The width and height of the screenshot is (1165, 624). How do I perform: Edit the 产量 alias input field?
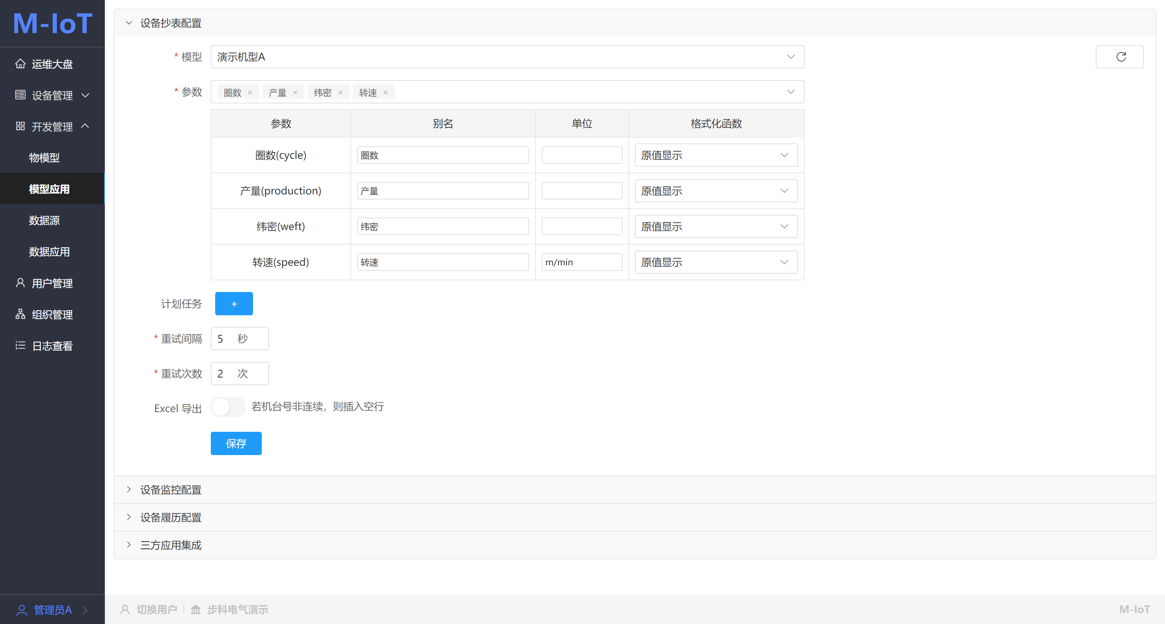pos(443,191)
